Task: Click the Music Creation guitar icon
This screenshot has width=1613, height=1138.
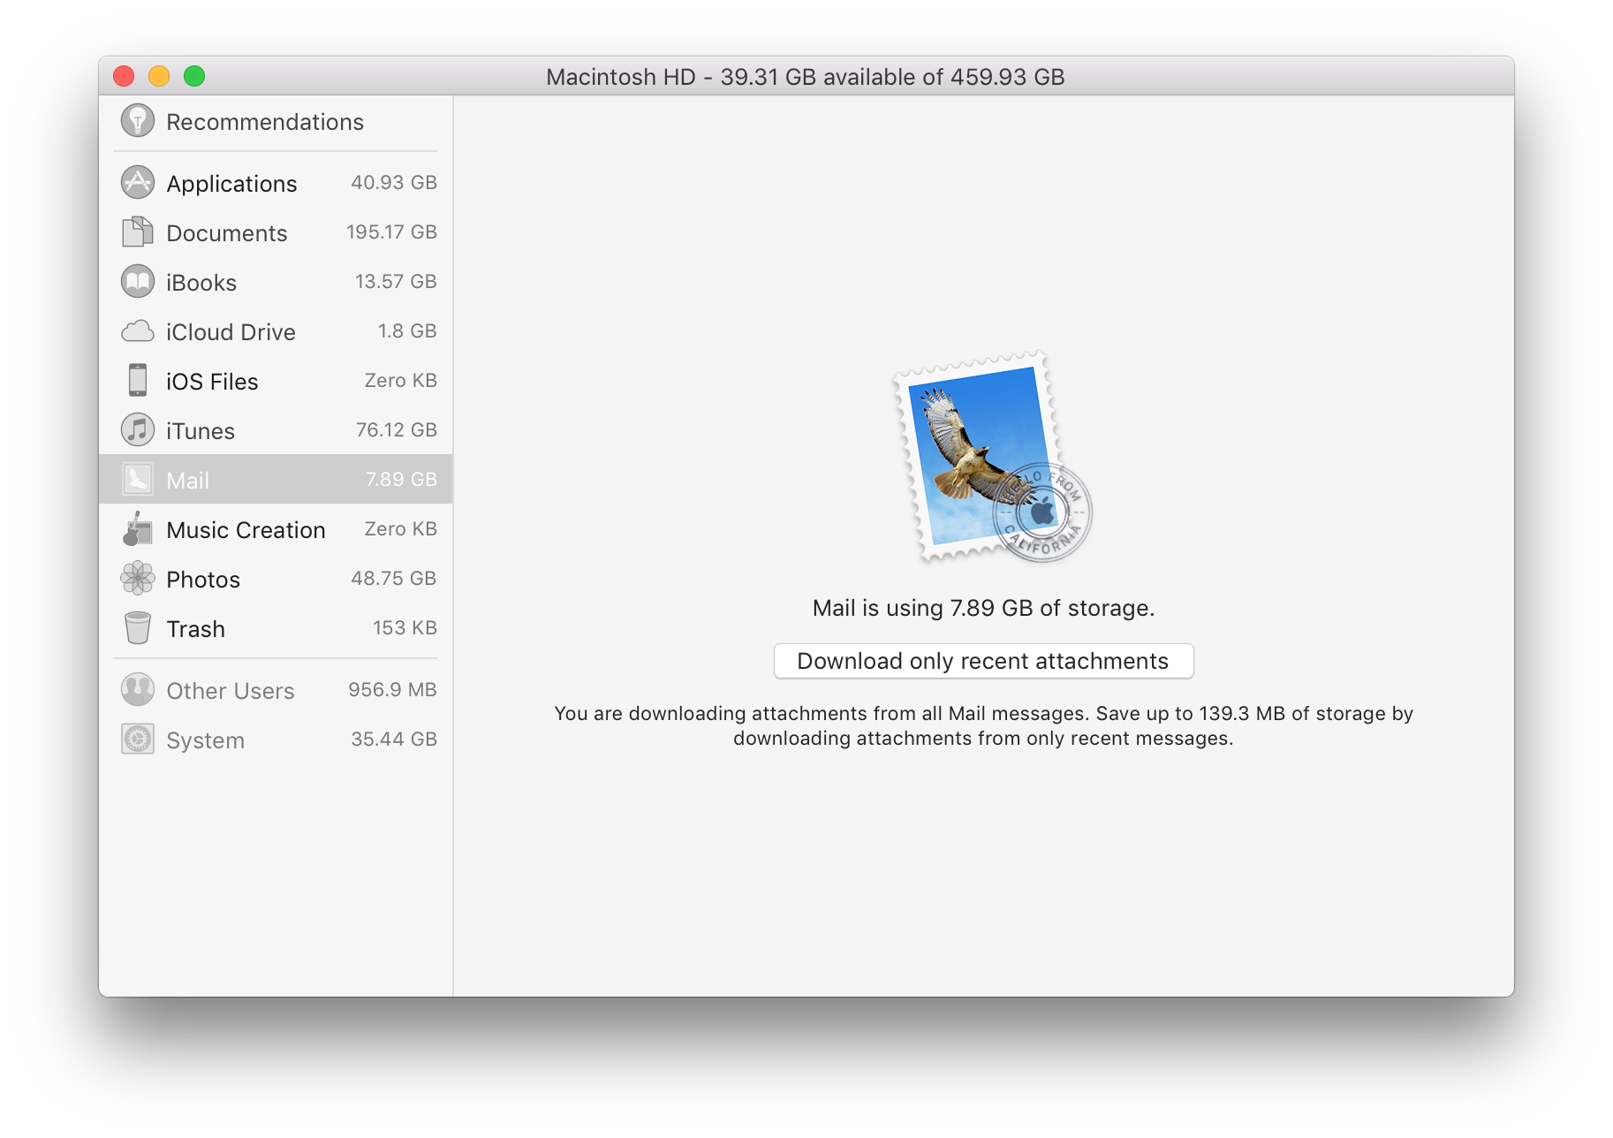Action: pyautogui.click(x=138, y=529)
